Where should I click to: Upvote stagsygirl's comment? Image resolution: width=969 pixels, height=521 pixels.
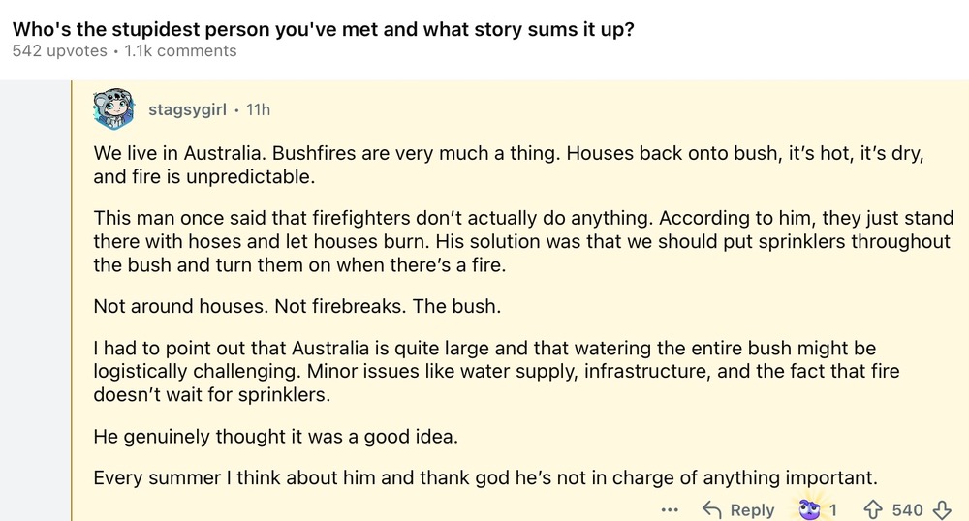coord(871,509)
